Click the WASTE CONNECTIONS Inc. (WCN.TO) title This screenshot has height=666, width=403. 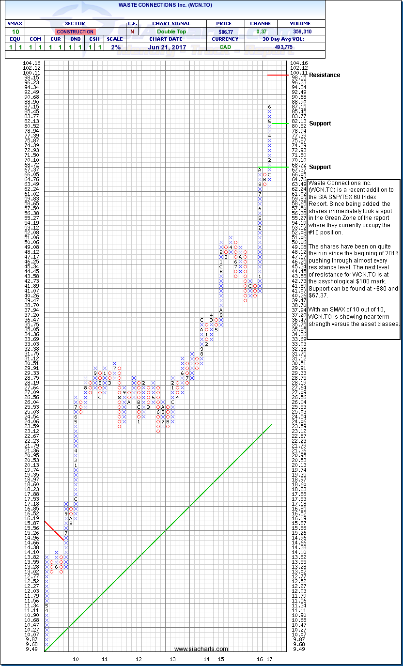tap(164, 5)
